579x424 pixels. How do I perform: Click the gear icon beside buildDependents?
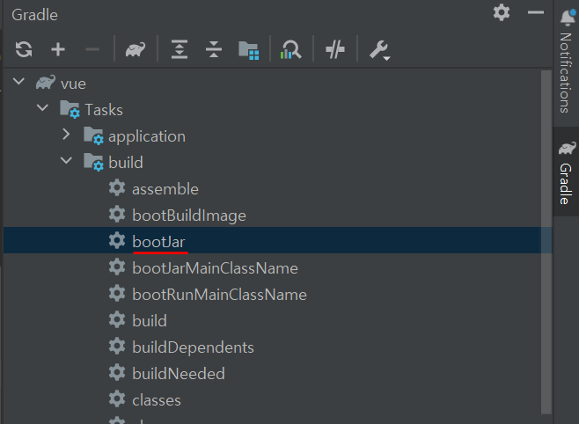point(117,346)
